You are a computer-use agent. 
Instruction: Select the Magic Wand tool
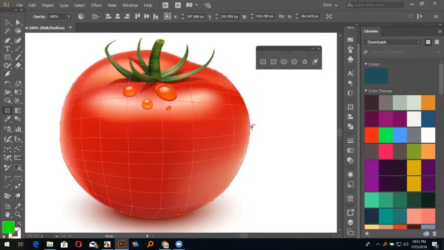pyautogui.click(x=7, y=31)
